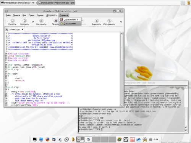
Task: Click the Konsole scrollbar up arrow
Action: click(x=186, y=87)
